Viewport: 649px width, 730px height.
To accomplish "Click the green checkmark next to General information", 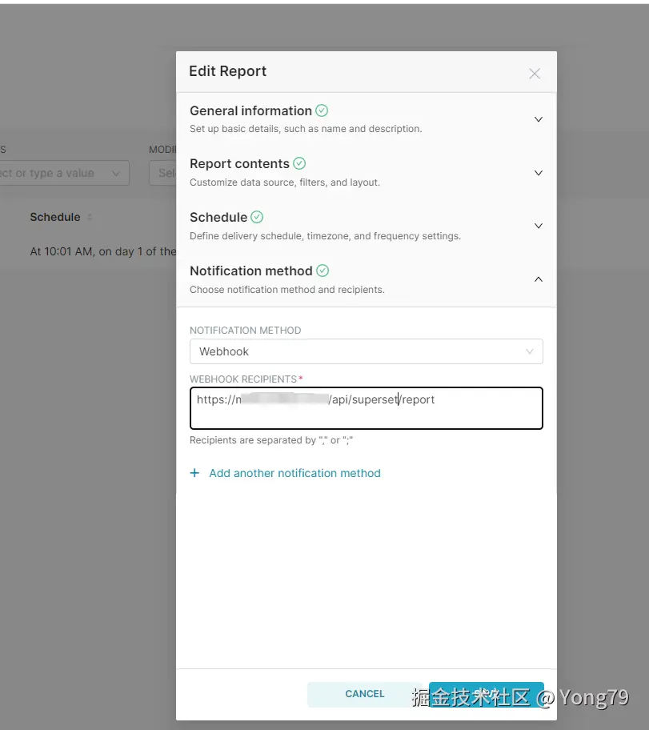I will point(322,110).
